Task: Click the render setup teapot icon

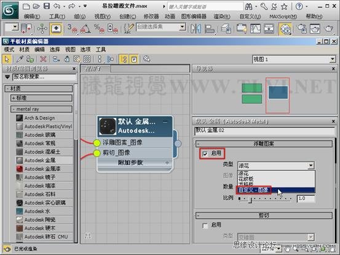Action: pos(302,29)
